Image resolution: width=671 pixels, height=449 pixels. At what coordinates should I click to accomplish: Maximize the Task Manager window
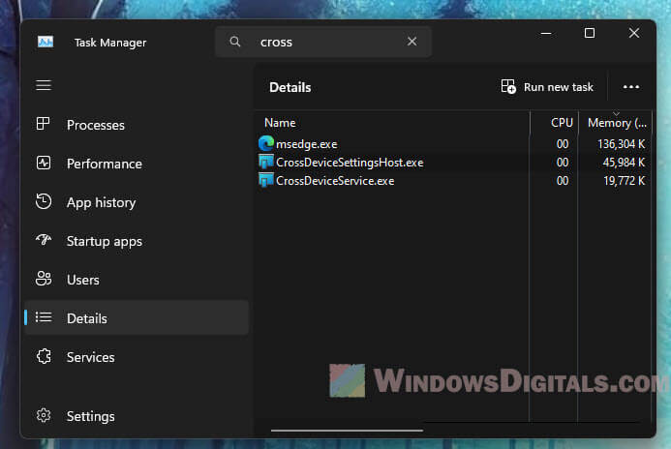tap(590, 33)
